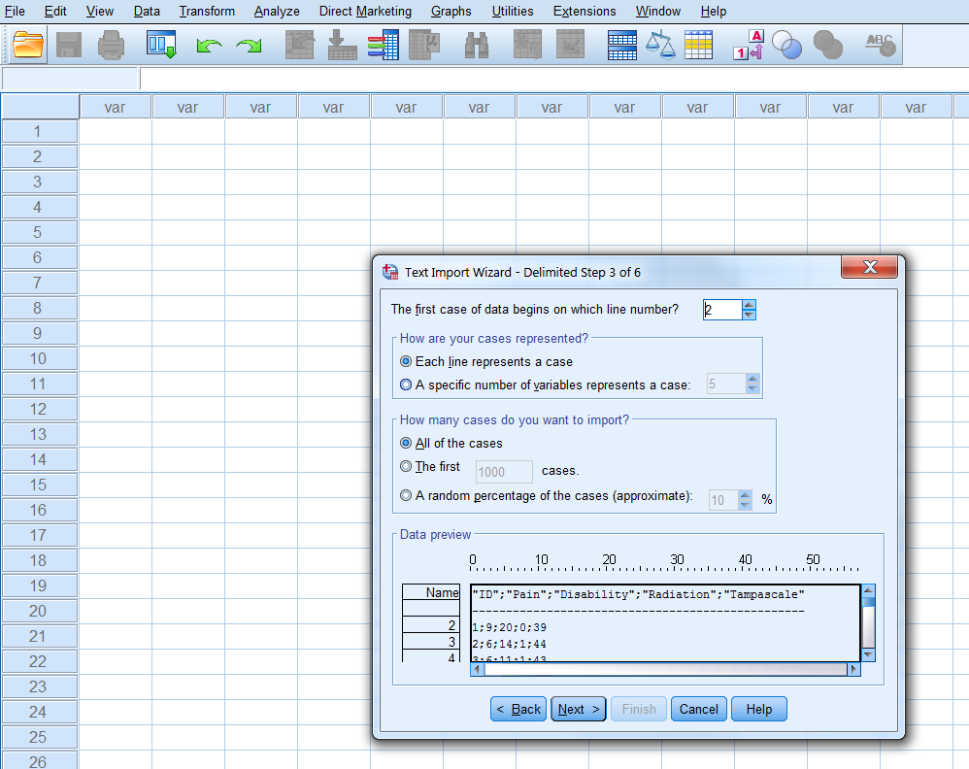
Task: Select the random percentage of cases option
Action: pyautogui.click(x=406, y=496)
